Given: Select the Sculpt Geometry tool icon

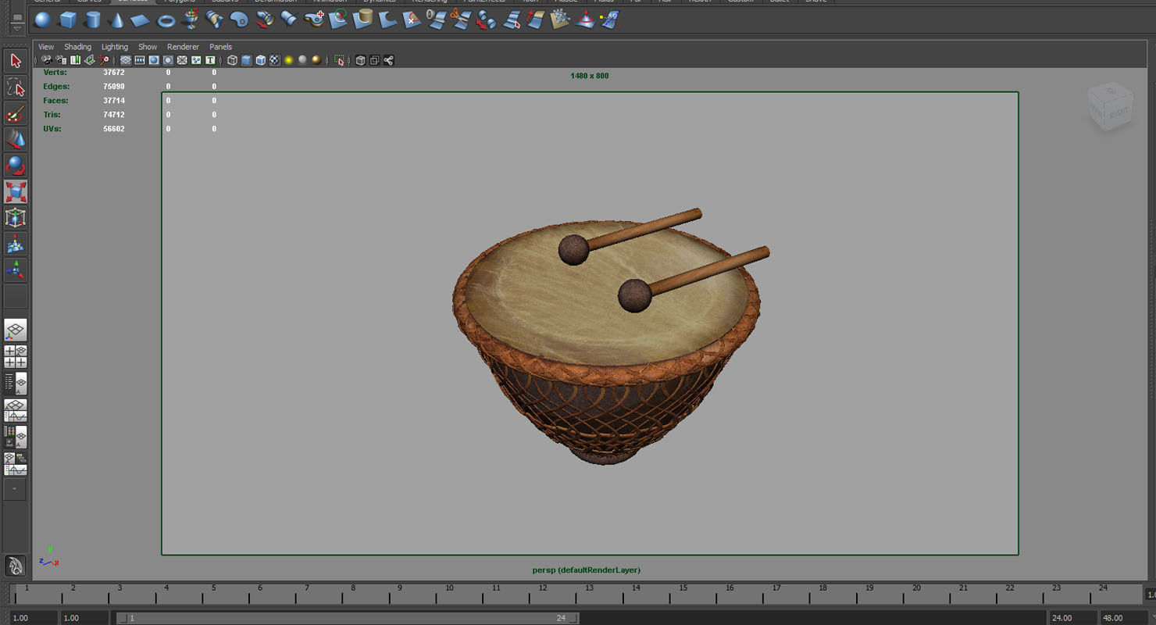Looking at the screenshot, I should (585, 20).
